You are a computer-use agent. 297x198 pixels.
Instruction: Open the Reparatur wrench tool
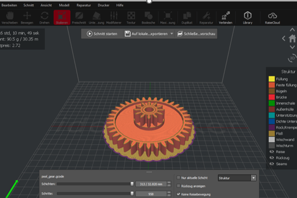pos(206,17)
